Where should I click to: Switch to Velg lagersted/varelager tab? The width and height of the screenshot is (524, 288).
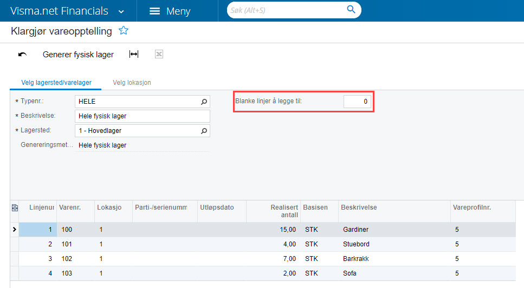tap(56, 83)
